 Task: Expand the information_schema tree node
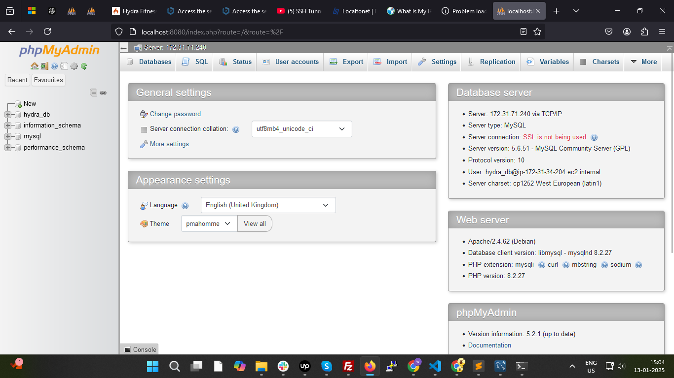coord(7,126)
